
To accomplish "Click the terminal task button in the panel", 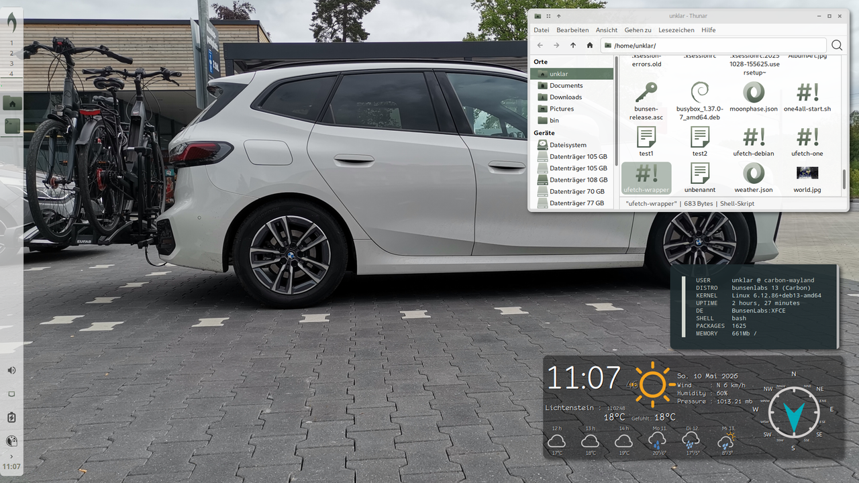I will pos(12,125).
